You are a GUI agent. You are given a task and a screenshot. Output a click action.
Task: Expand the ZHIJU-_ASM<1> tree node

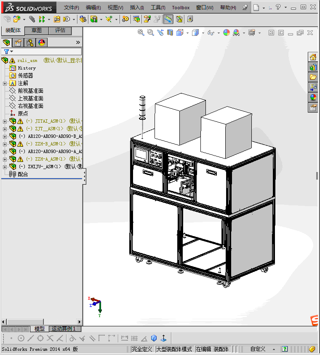5,167
